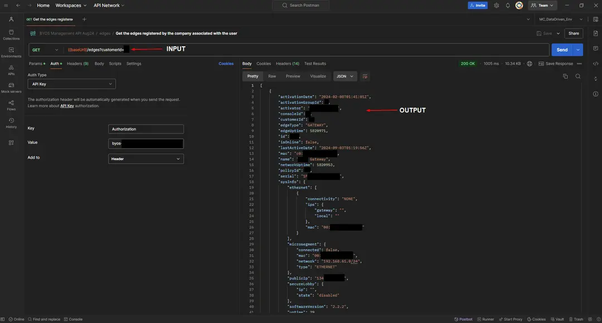The height and width of the screenshot is (323, 602).
Task: Click Save Response
Action: [x=556, y=64]
